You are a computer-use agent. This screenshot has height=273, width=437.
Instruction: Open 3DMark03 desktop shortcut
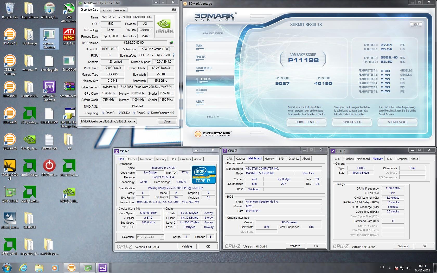pos(10,89)
